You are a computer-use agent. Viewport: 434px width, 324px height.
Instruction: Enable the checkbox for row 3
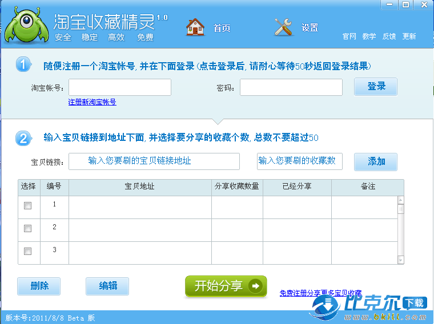(x=27, y=251)
